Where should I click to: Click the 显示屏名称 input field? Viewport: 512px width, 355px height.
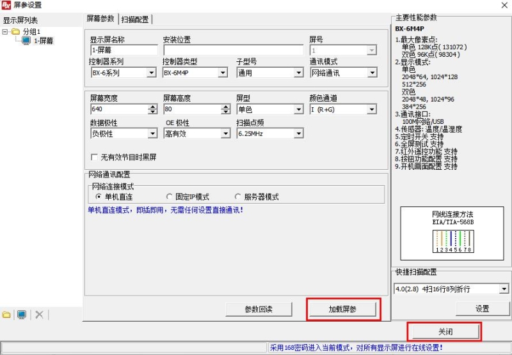[x=124, y=50]
